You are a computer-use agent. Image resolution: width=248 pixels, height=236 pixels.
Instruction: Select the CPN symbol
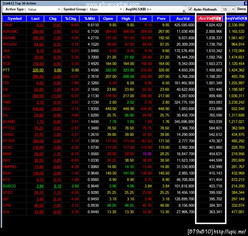click(x=7, y=205)
